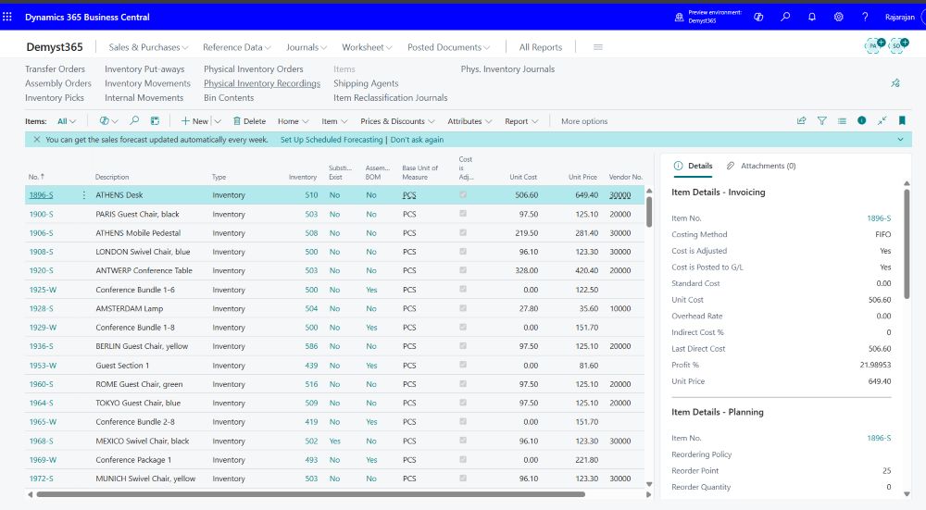Click the hamburger menu after All Reports
The image size is (926, 510).
[598, 47]
